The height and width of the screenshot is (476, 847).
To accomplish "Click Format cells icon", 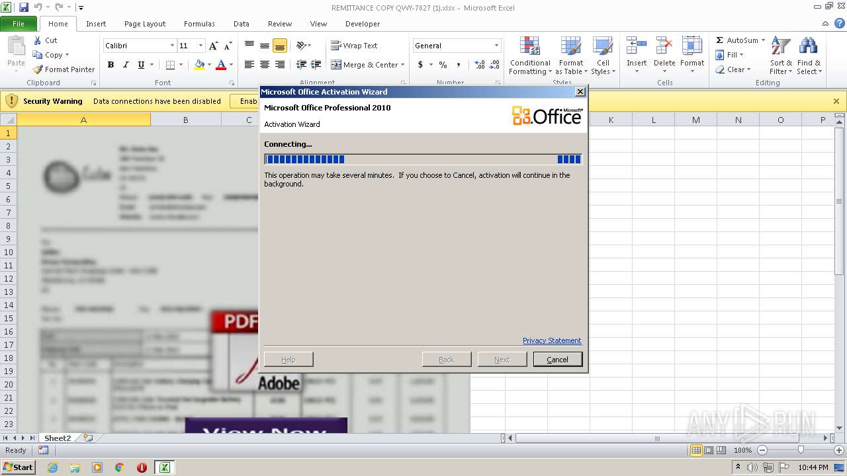I will 692,47.
